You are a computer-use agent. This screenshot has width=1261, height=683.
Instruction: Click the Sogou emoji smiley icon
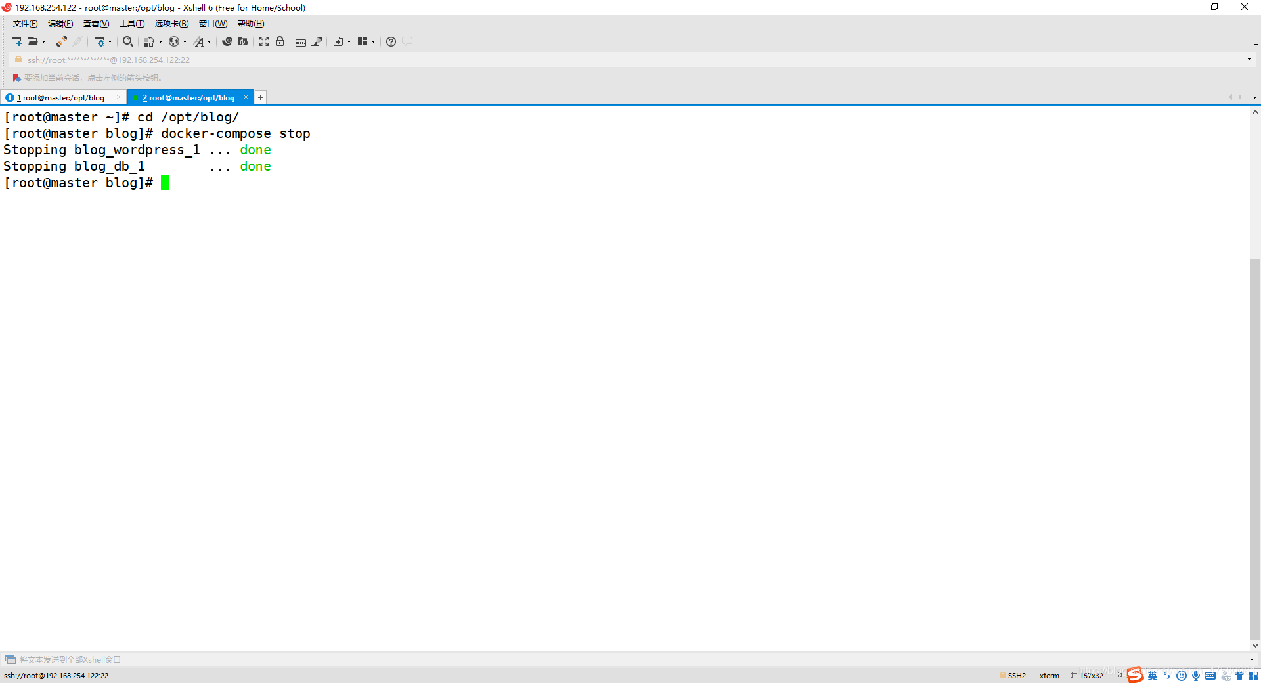1182,676
